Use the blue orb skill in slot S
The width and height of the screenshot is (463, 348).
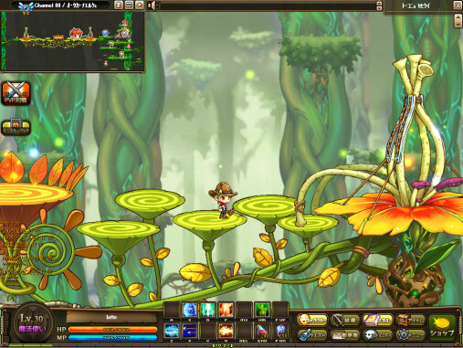tap(190, 310)
